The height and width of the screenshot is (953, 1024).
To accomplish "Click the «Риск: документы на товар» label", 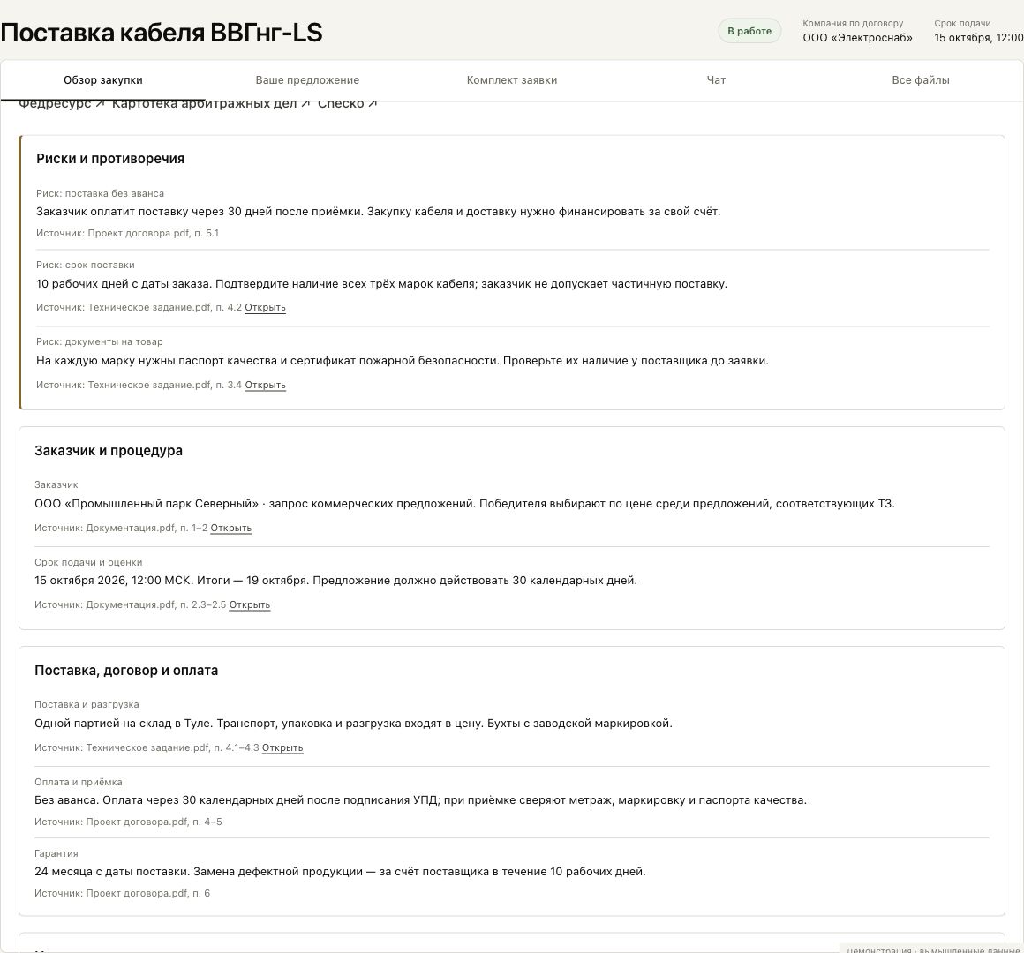I will coord(99,342).
